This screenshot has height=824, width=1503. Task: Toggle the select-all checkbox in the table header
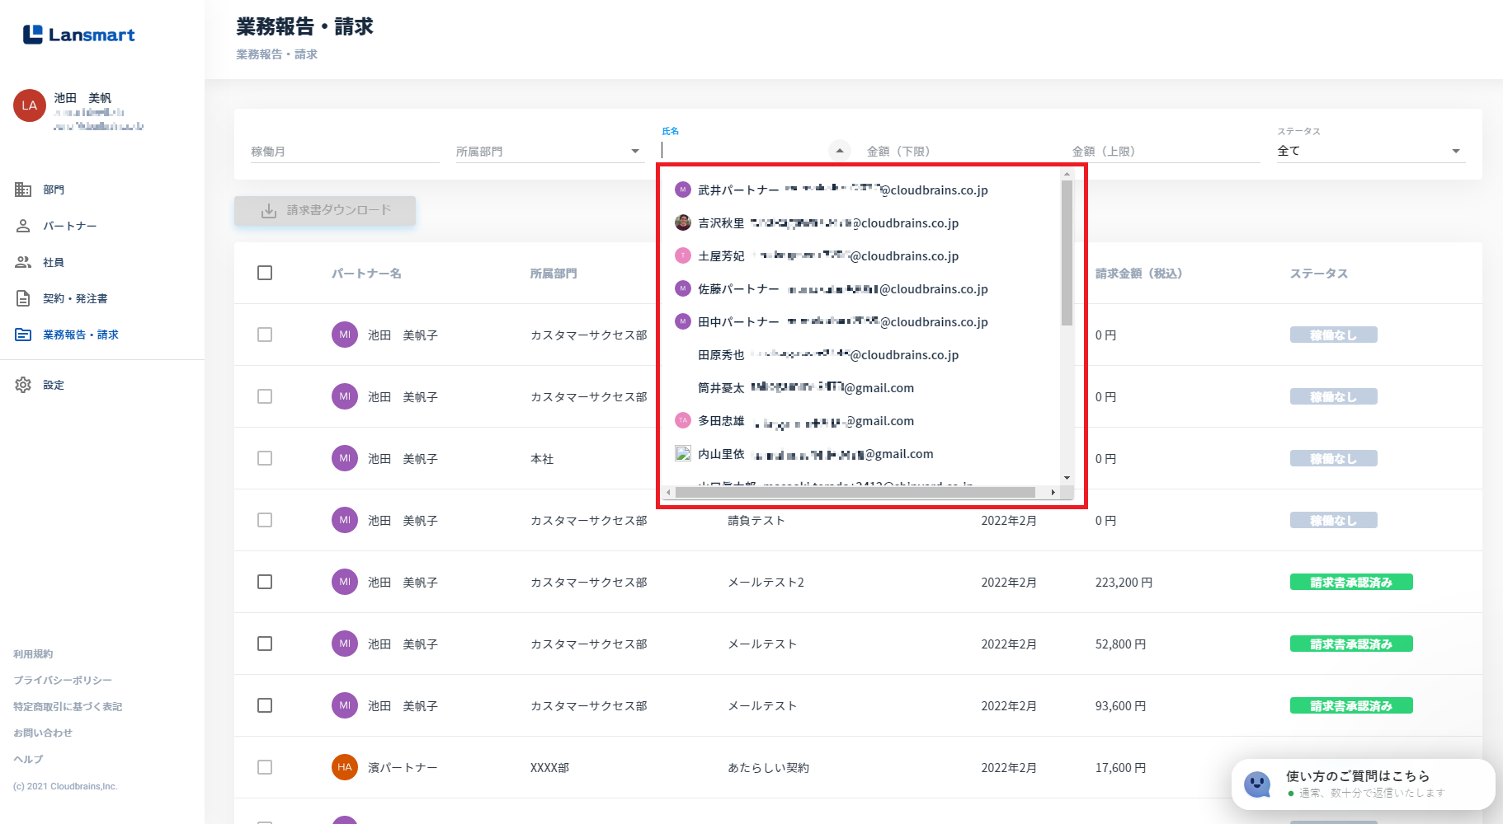tap(265, 273)
